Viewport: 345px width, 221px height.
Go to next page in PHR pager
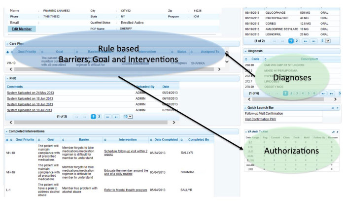[x=107, y=117]
